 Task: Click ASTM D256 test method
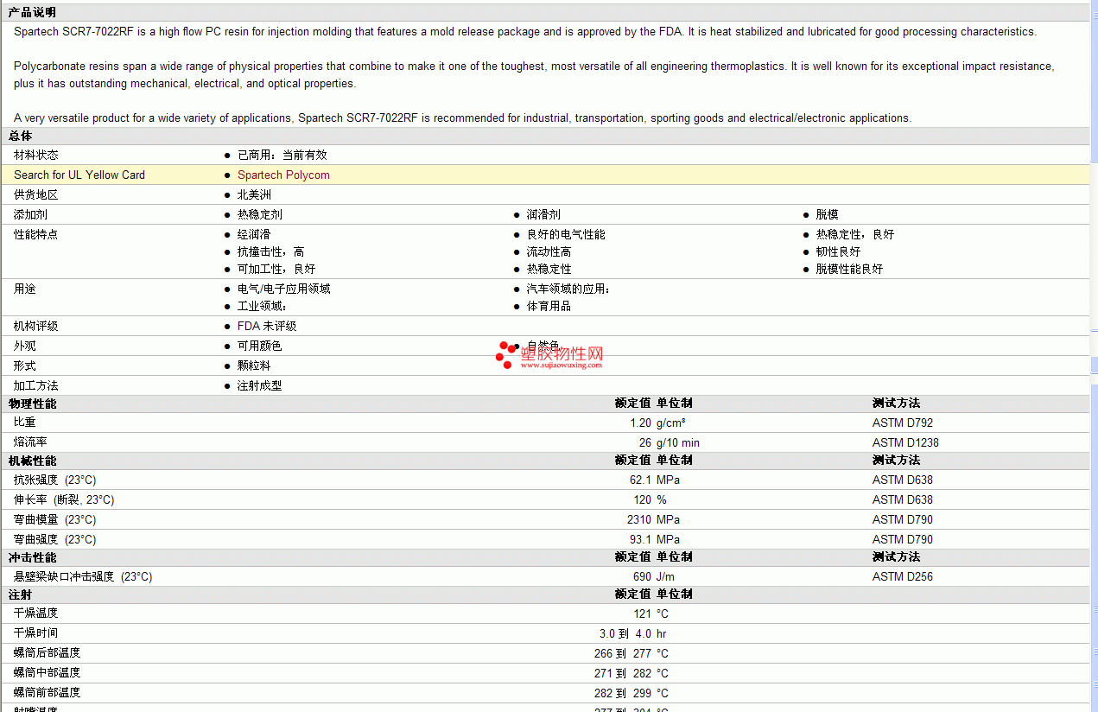point(903,576)
